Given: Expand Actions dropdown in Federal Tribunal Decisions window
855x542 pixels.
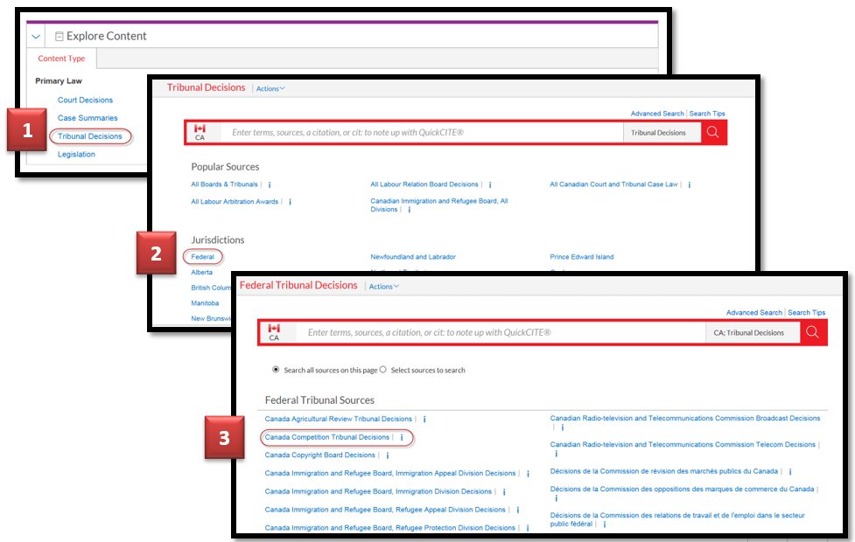Looking at the screenshot, I should pos(384,287).
